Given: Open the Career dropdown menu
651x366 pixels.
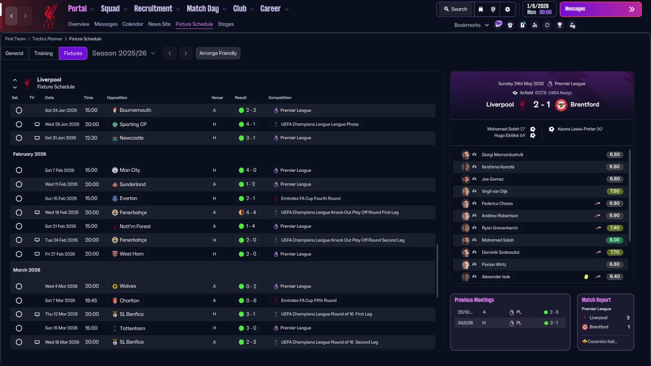Looking at the screenshot, I should tap(275, 9).
